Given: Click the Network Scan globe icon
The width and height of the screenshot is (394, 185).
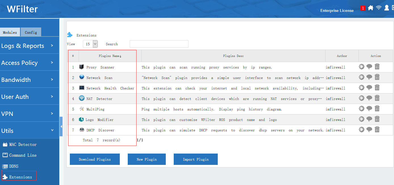Looking at the screenshot, I should pos(82,77).
